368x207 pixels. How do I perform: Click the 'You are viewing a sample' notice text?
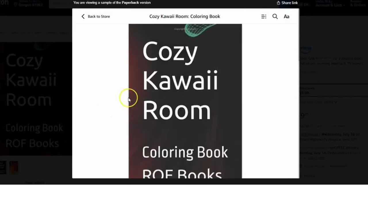[x=112, y=3]
